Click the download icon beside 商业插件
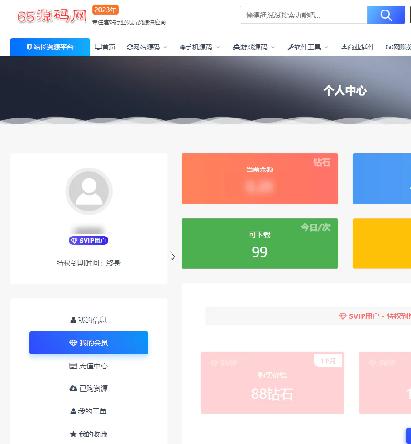 coord(344,47)
